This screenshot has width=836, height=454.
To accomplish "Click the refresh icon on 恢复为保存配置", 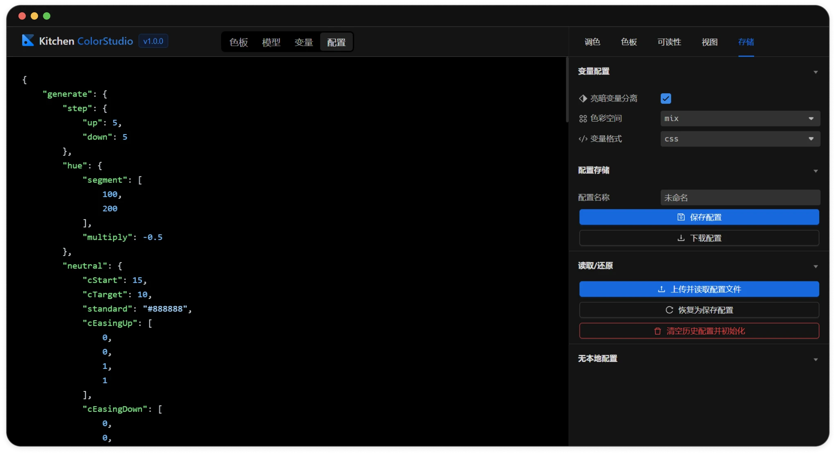I will pyautogui.click(x=669, y=310).
